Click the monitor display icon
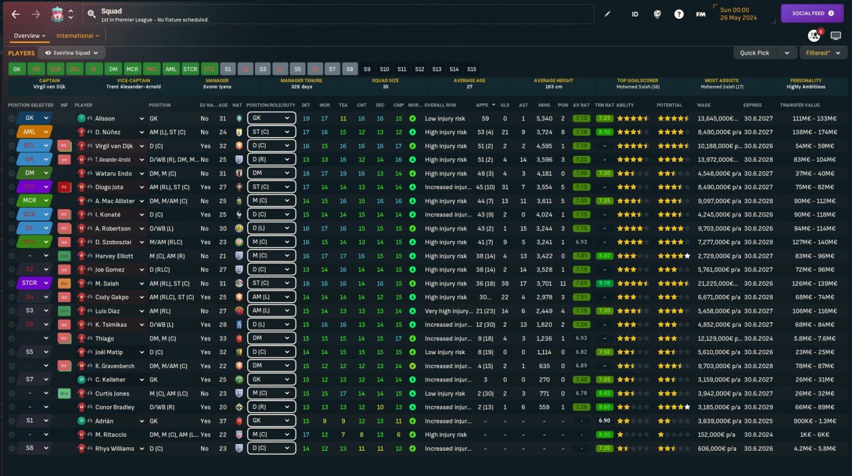 click(x=836, y=35)
